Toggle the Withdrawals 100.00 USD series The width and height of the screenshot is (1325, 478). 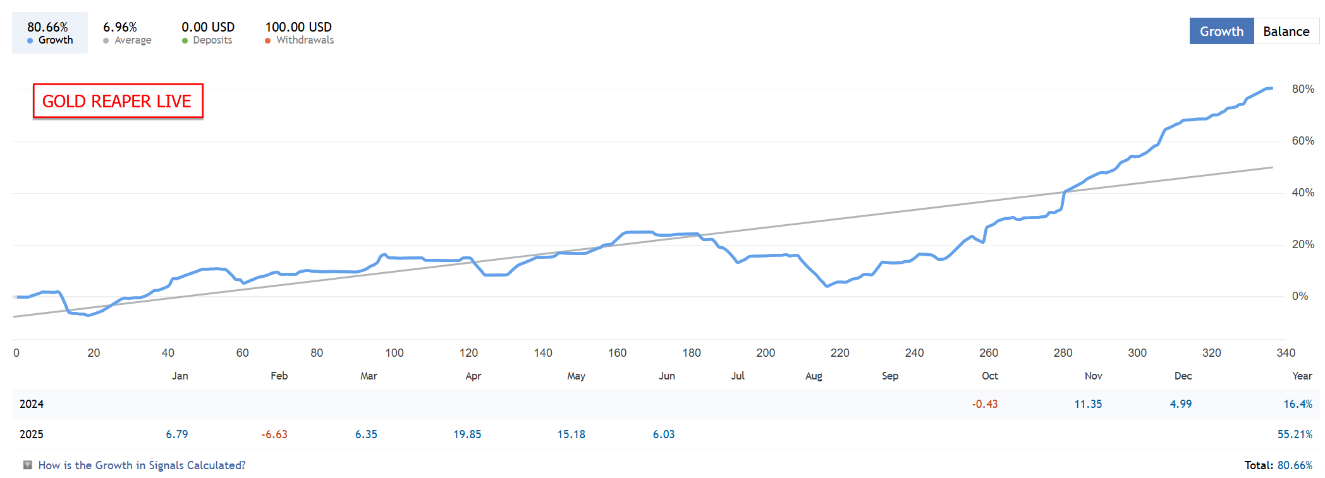pyautogui.click(x=299, y=33)
